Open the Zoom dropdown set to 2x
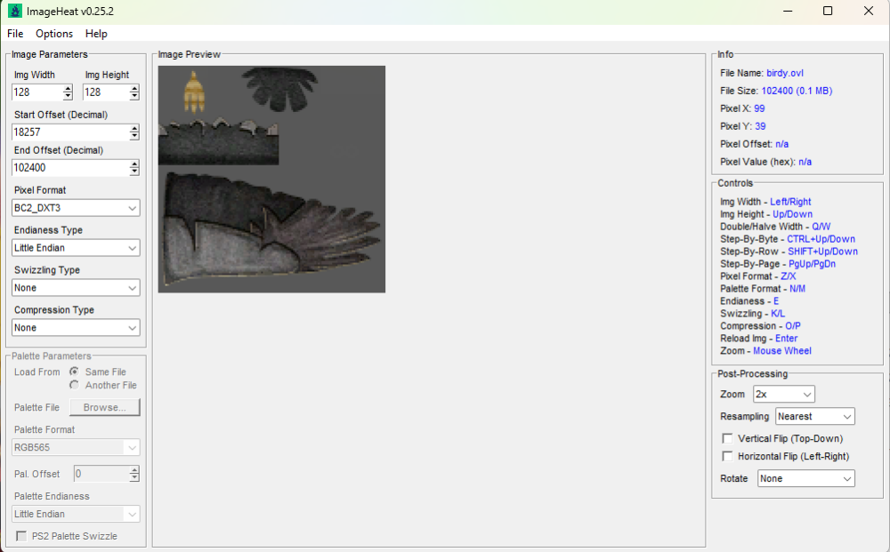This screenshot has width=890, height=552. coord(784,394)
